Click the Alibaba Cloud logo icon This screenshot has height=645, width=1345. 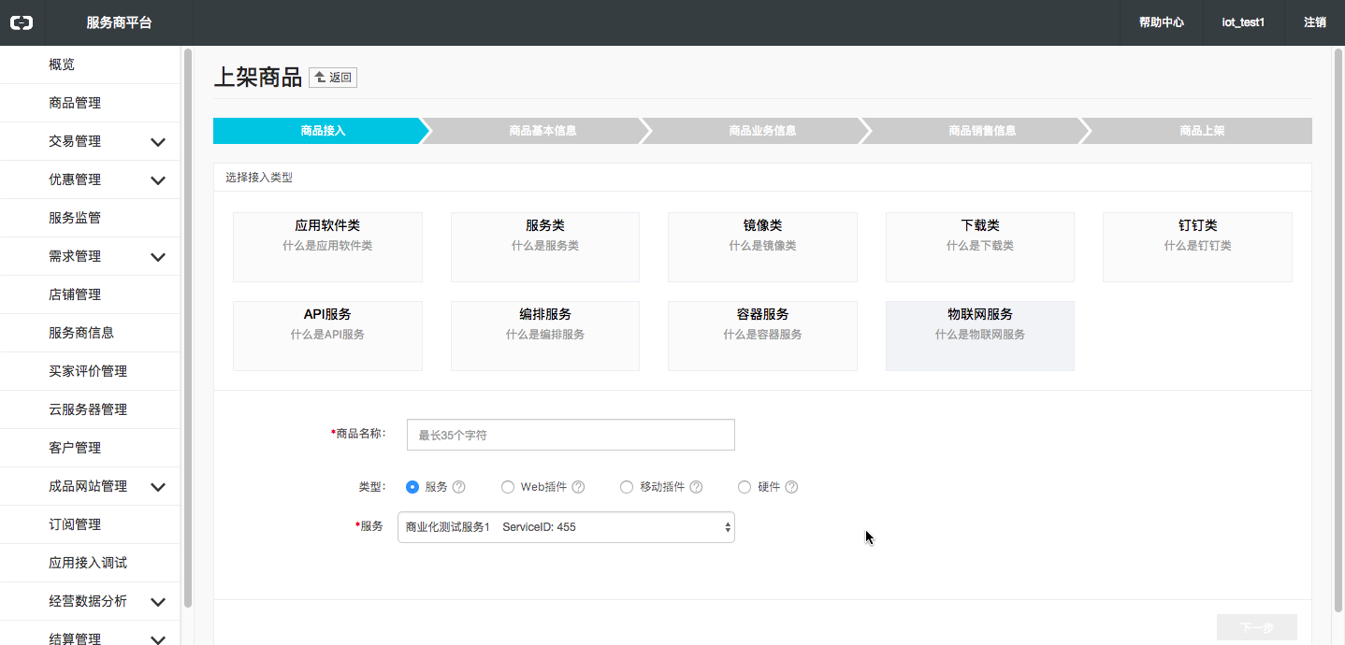22,22
